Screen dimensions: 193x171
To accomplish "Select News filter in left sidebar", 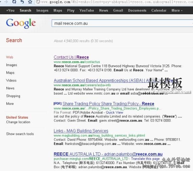I will coord(10,88).
